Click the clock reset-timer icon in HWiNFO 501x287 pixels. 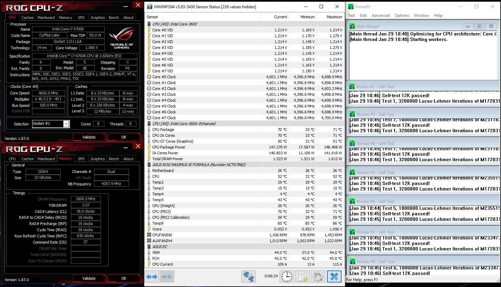pos(286,276)
